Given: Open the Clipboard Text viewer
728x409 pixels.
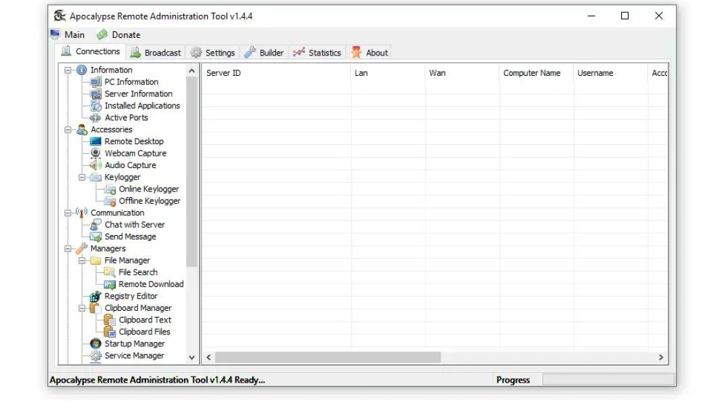Looking at the screenshot, I should [143, 320].
